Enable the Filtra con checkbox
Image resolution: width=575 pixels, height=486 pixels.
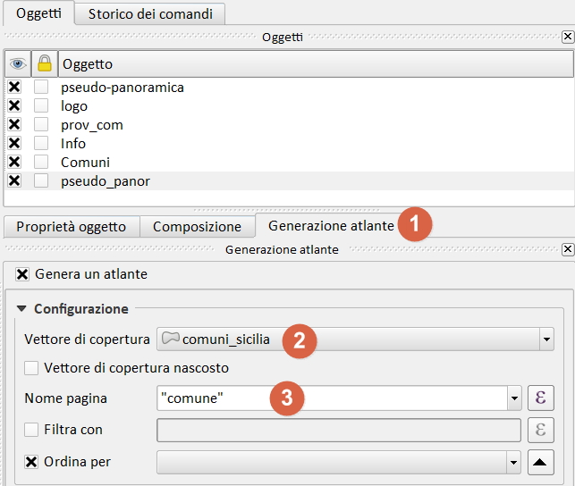point(31,430)
